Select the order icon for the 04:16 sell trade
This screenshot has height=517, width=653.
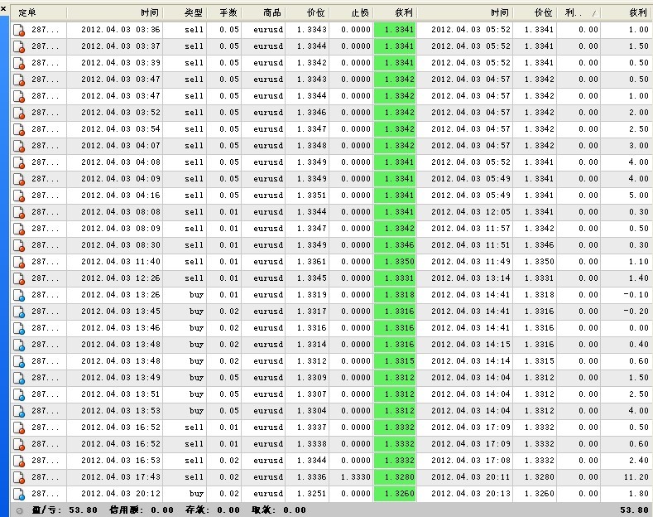(x=19, y=196)
